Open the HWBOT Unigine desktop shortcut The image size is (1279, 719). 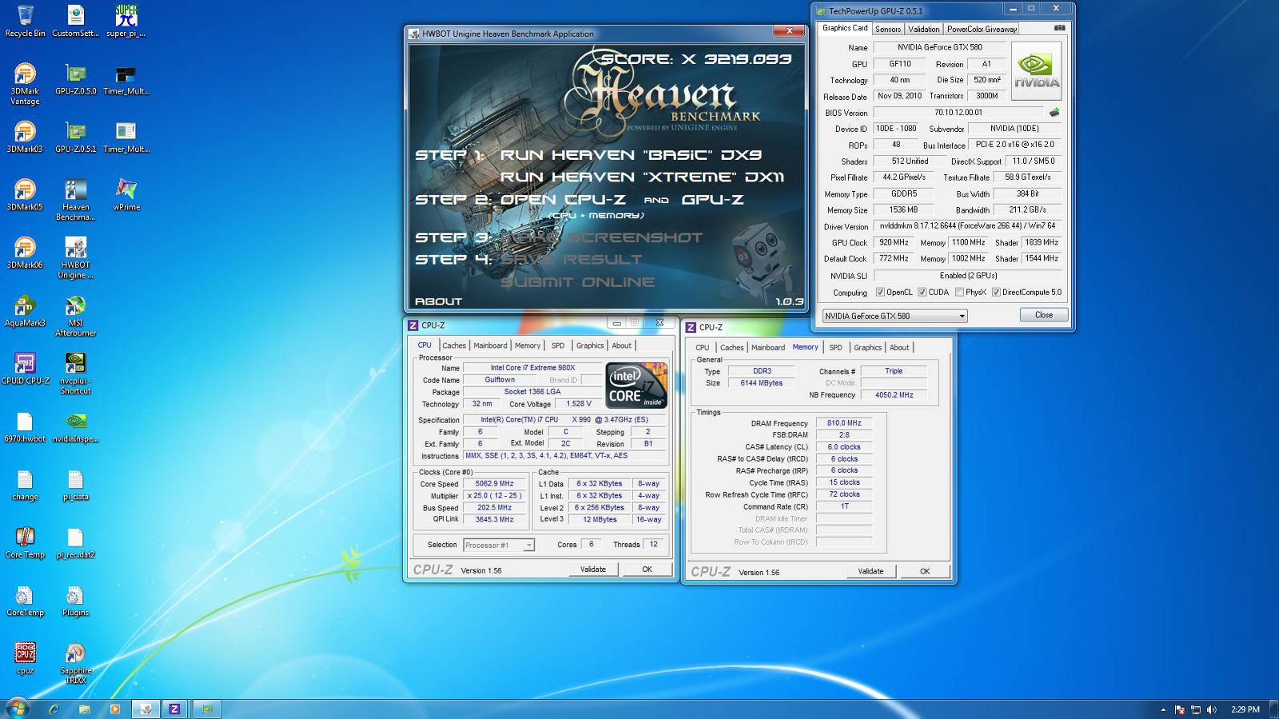coord(76,258)
